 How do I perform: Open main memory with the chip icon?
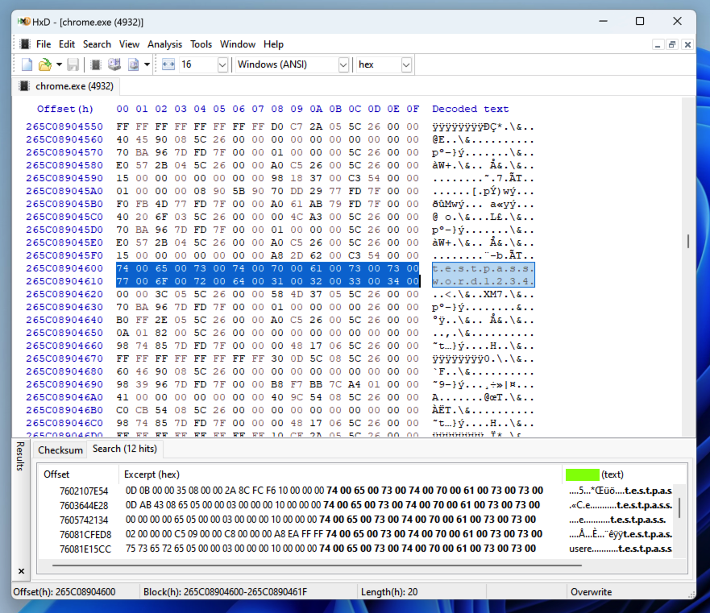tap(96, 64)
